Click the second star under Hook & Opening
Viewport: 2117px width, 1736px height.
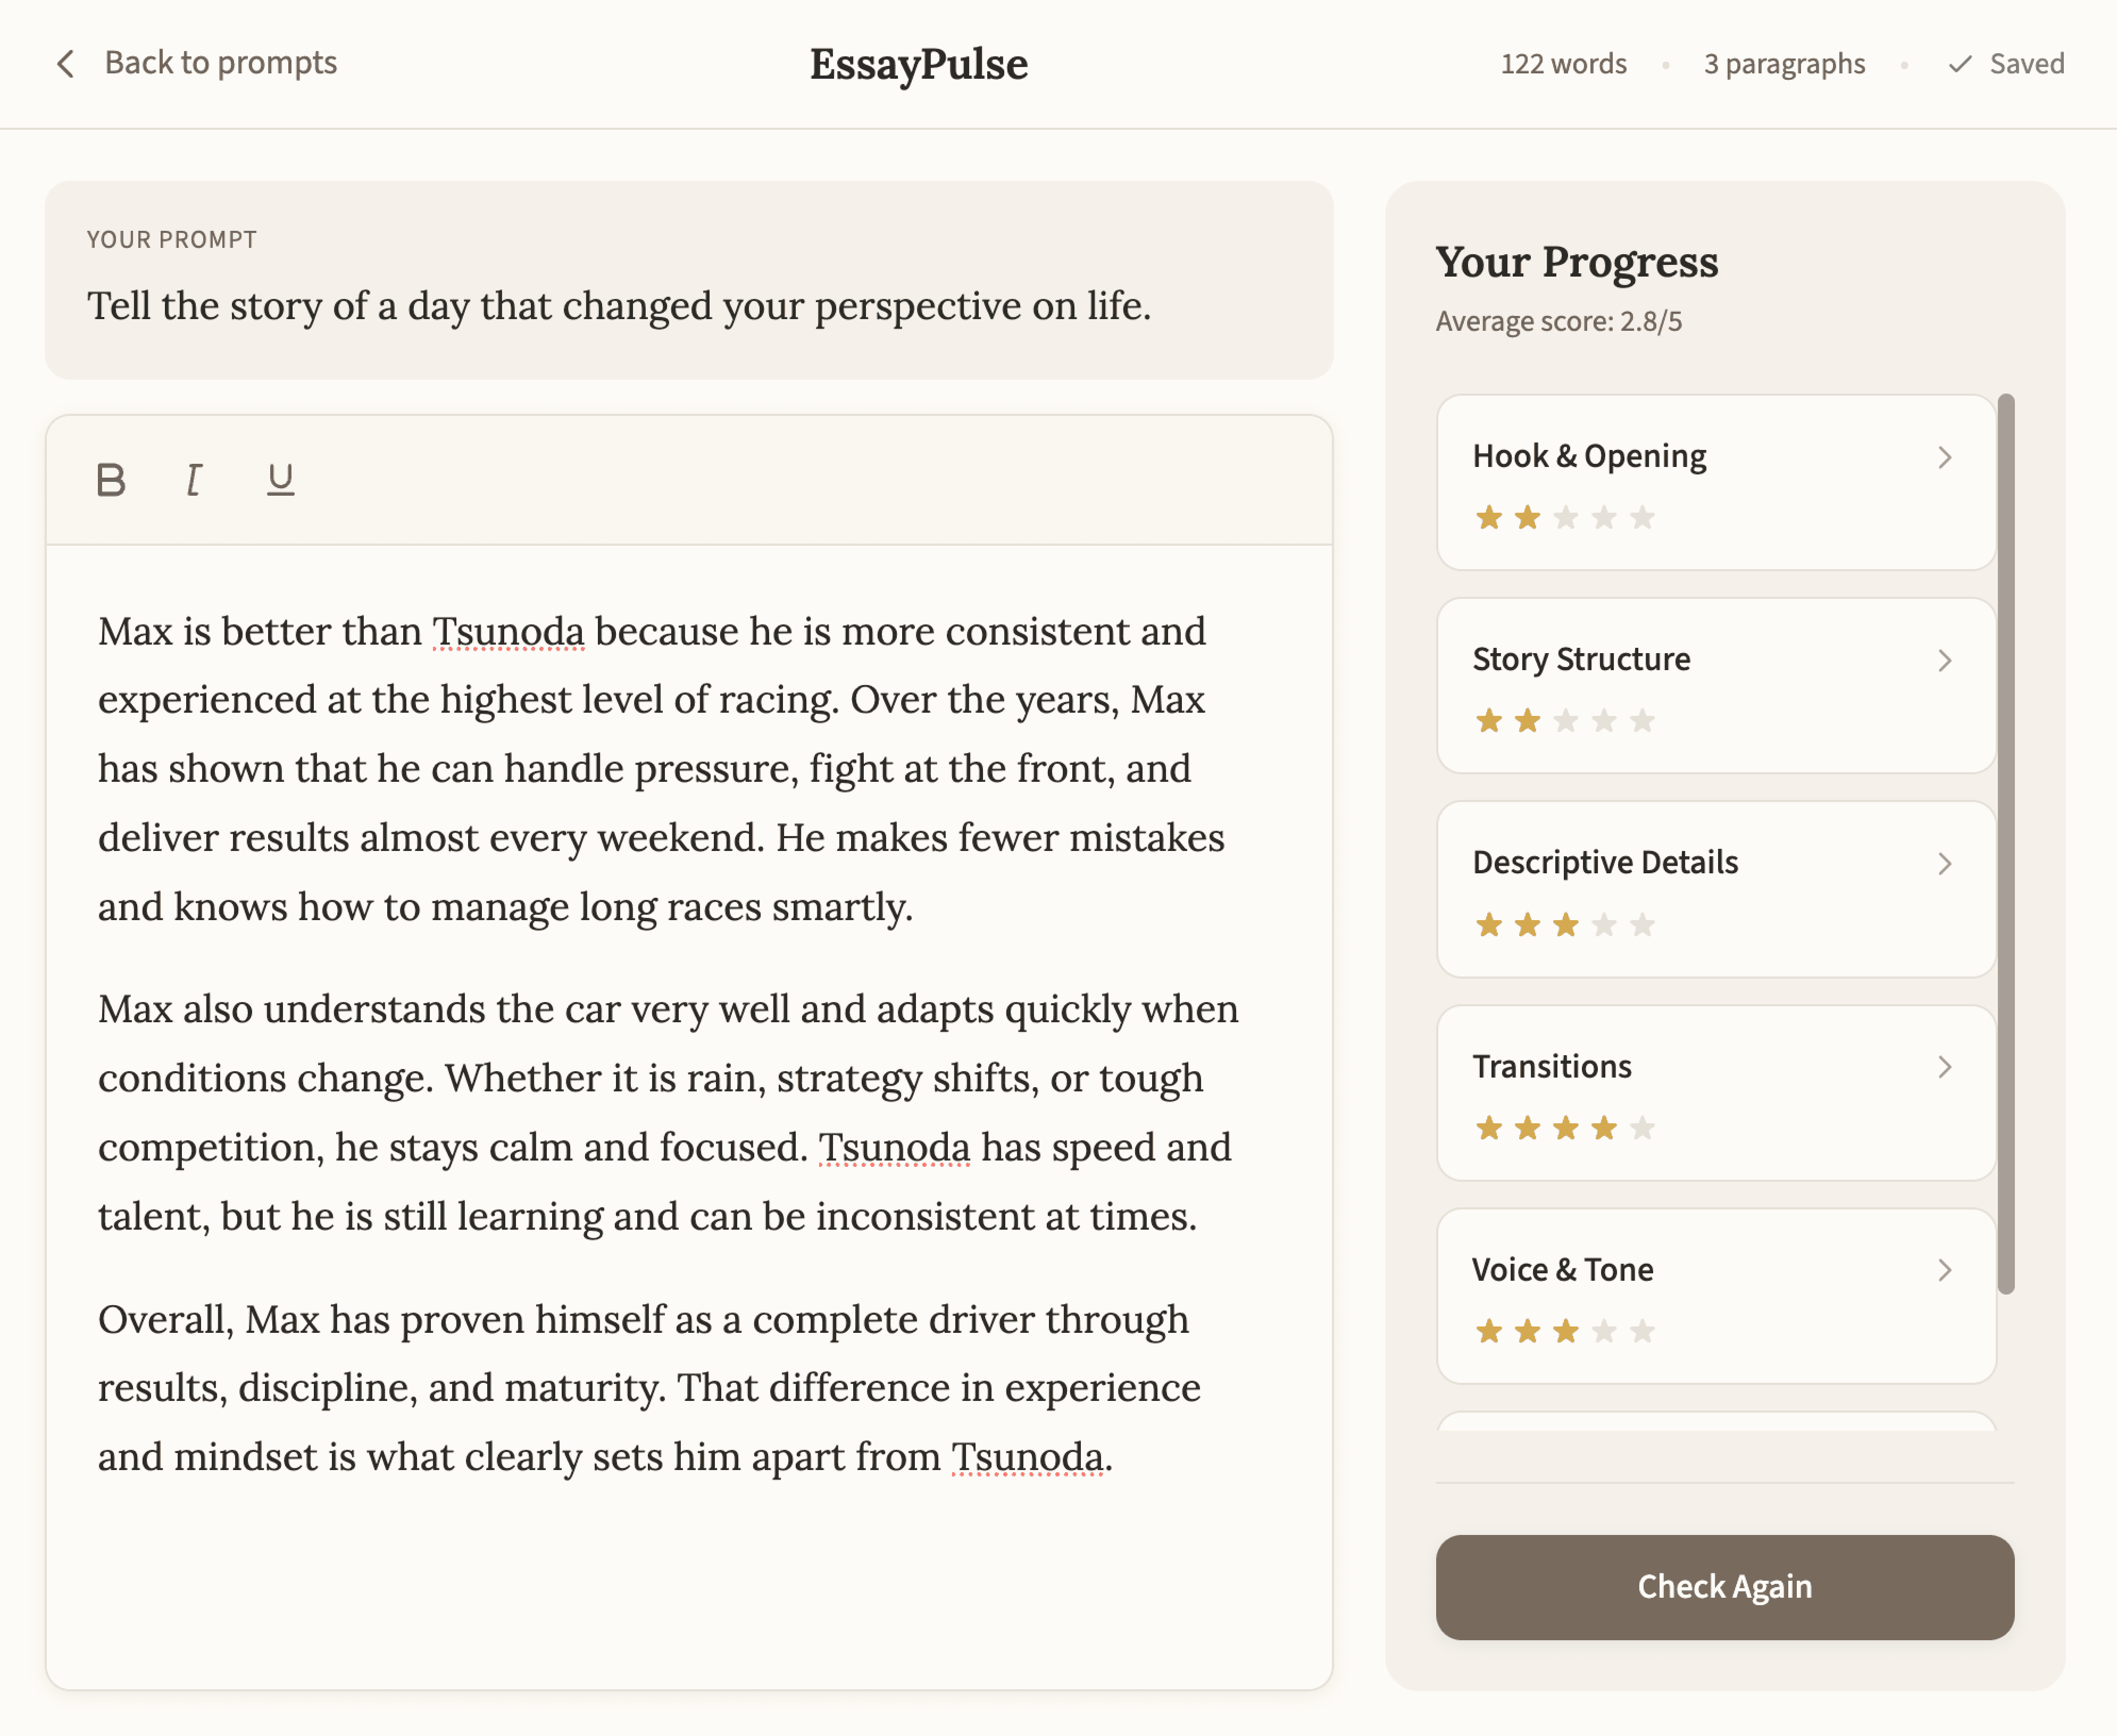coord(1527,518)
